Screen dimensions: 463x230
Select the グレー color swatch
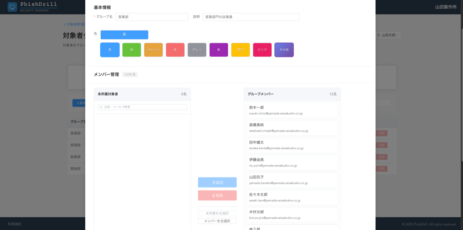197,50
